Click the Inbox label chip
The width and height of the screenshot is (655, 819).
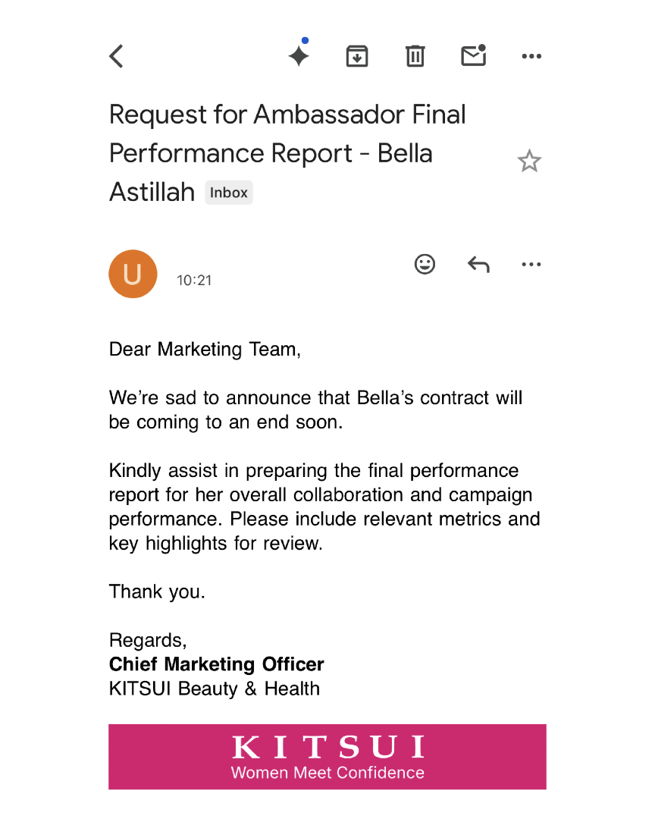tap(229, 193)
